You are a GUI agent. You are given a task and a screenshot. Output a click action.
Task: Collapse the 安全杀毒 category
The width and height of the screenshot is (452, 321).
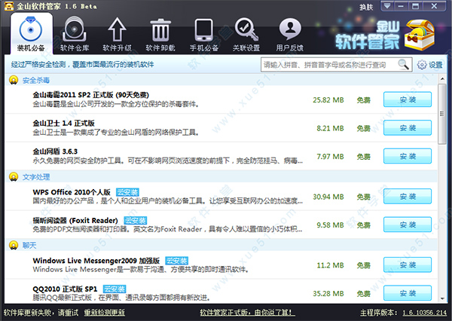(x=14, y=80)
